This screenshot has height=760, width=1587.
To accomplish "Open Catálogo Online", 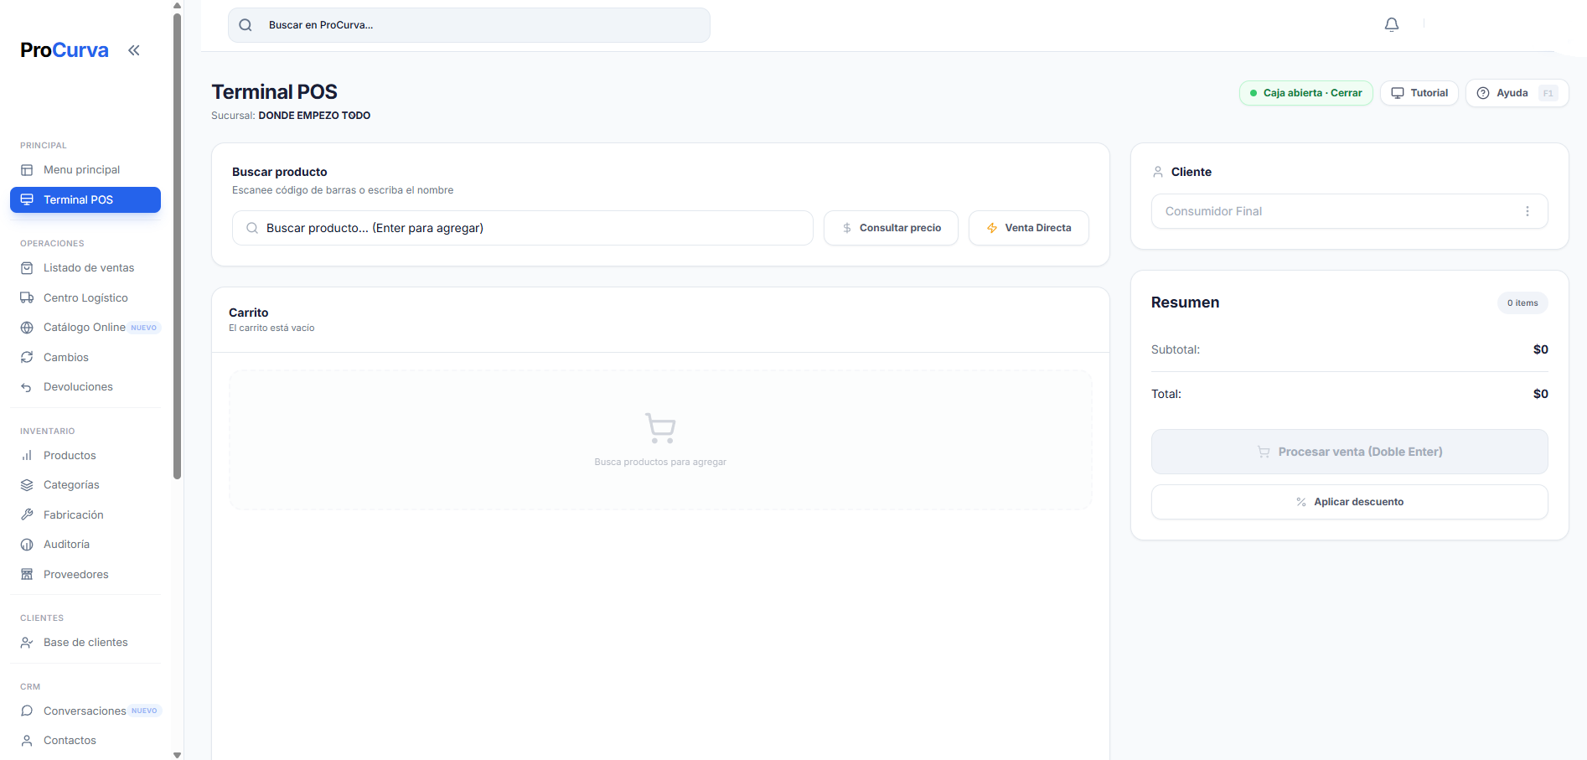I will pos(85,328).
